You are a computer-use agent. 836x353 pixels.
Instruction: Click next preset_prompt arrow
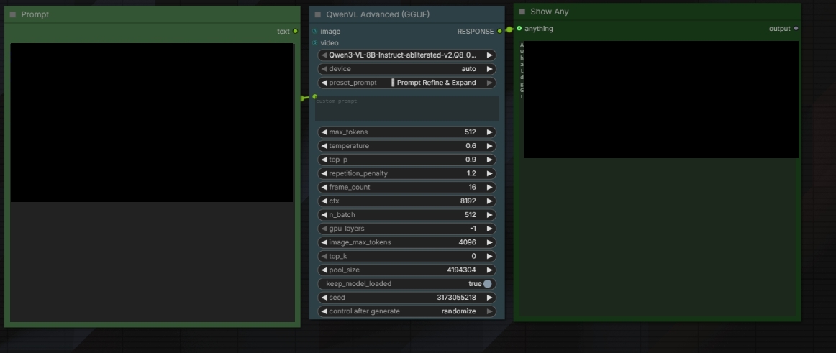click(x=489, y=83)
